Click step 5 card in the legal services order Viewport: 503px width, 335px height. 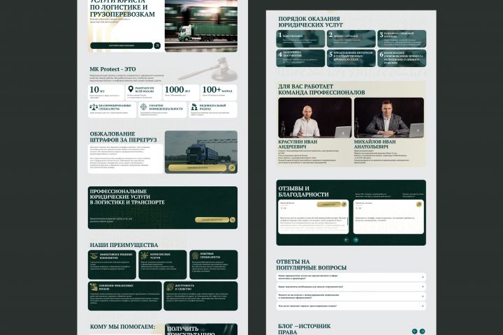point(351,58)
